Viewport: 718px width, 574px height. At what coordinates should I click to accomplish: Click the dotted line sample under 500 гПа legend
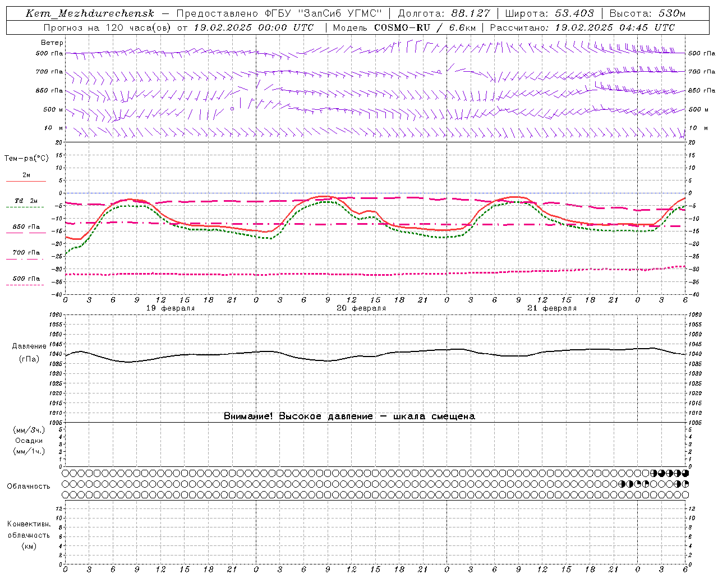[25, 285]
